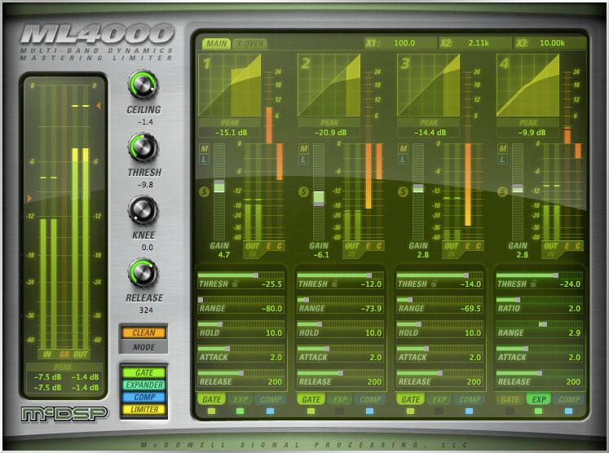Click the threshold link lock on band 1

coord(236,284)
